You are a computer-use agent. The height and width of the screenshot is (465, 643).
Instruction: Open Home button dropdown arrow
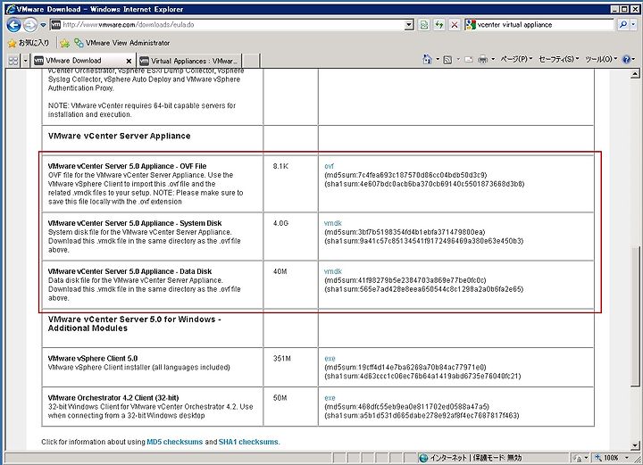437,60
